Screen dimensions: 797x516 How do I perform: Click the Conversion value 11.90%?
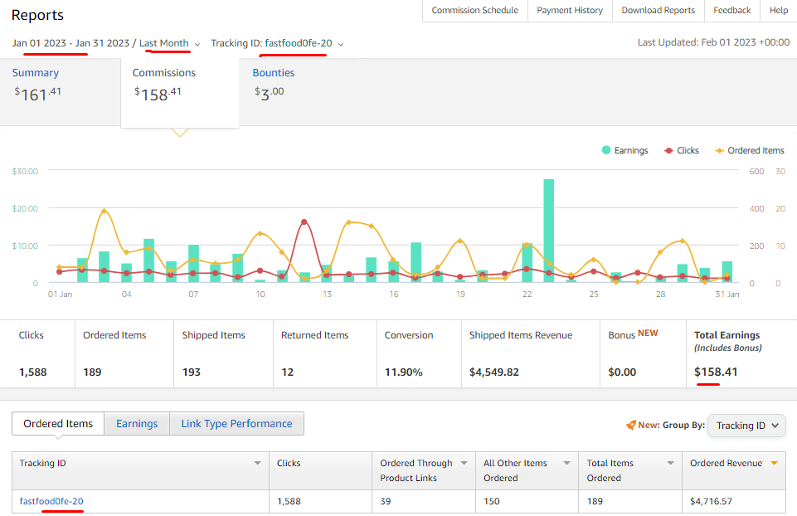click(x=404, y=372)
